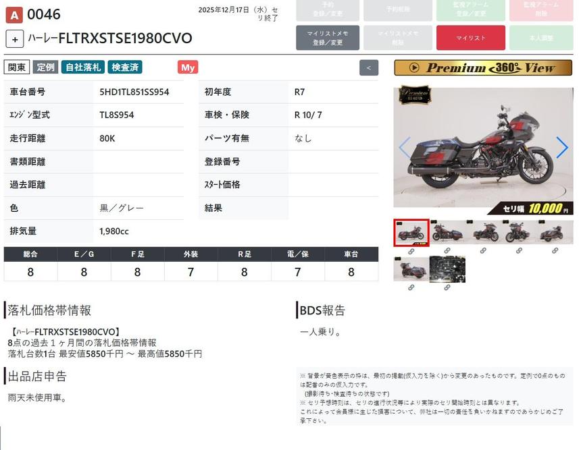Viewport: 581px width, 450px height.
Task: Click the 定例 tag
Action: click(x=46, y=67)
